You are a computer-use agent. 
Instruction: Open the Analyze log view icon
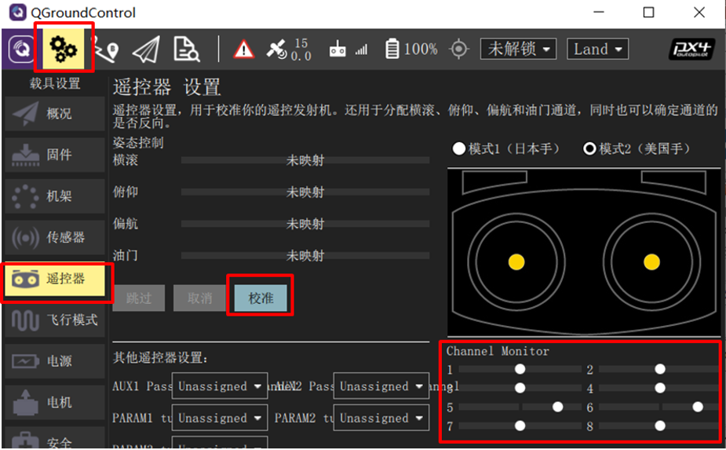(x=186, y=49)
